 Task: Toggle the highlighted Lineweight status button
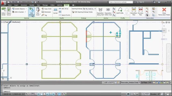(x=59, y=94)
